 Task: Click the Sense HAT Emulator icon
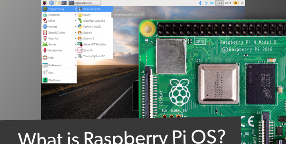click(80, 44)
